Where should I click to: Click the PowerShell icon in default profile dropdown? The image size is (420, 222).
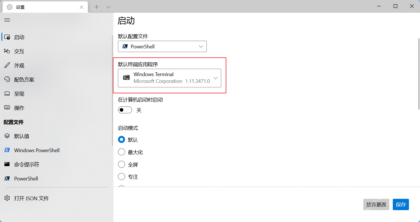click(125, 46)
